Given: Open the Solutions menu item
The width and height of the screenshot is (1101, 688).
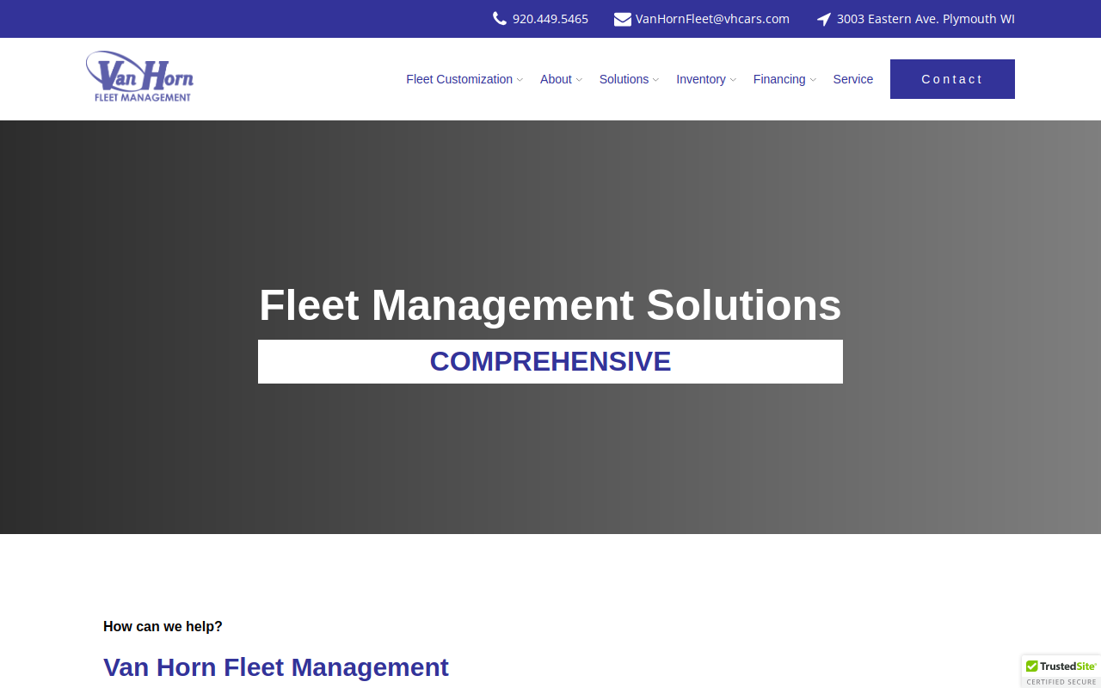Looking at the screenshot, I should tap(624, 79).
